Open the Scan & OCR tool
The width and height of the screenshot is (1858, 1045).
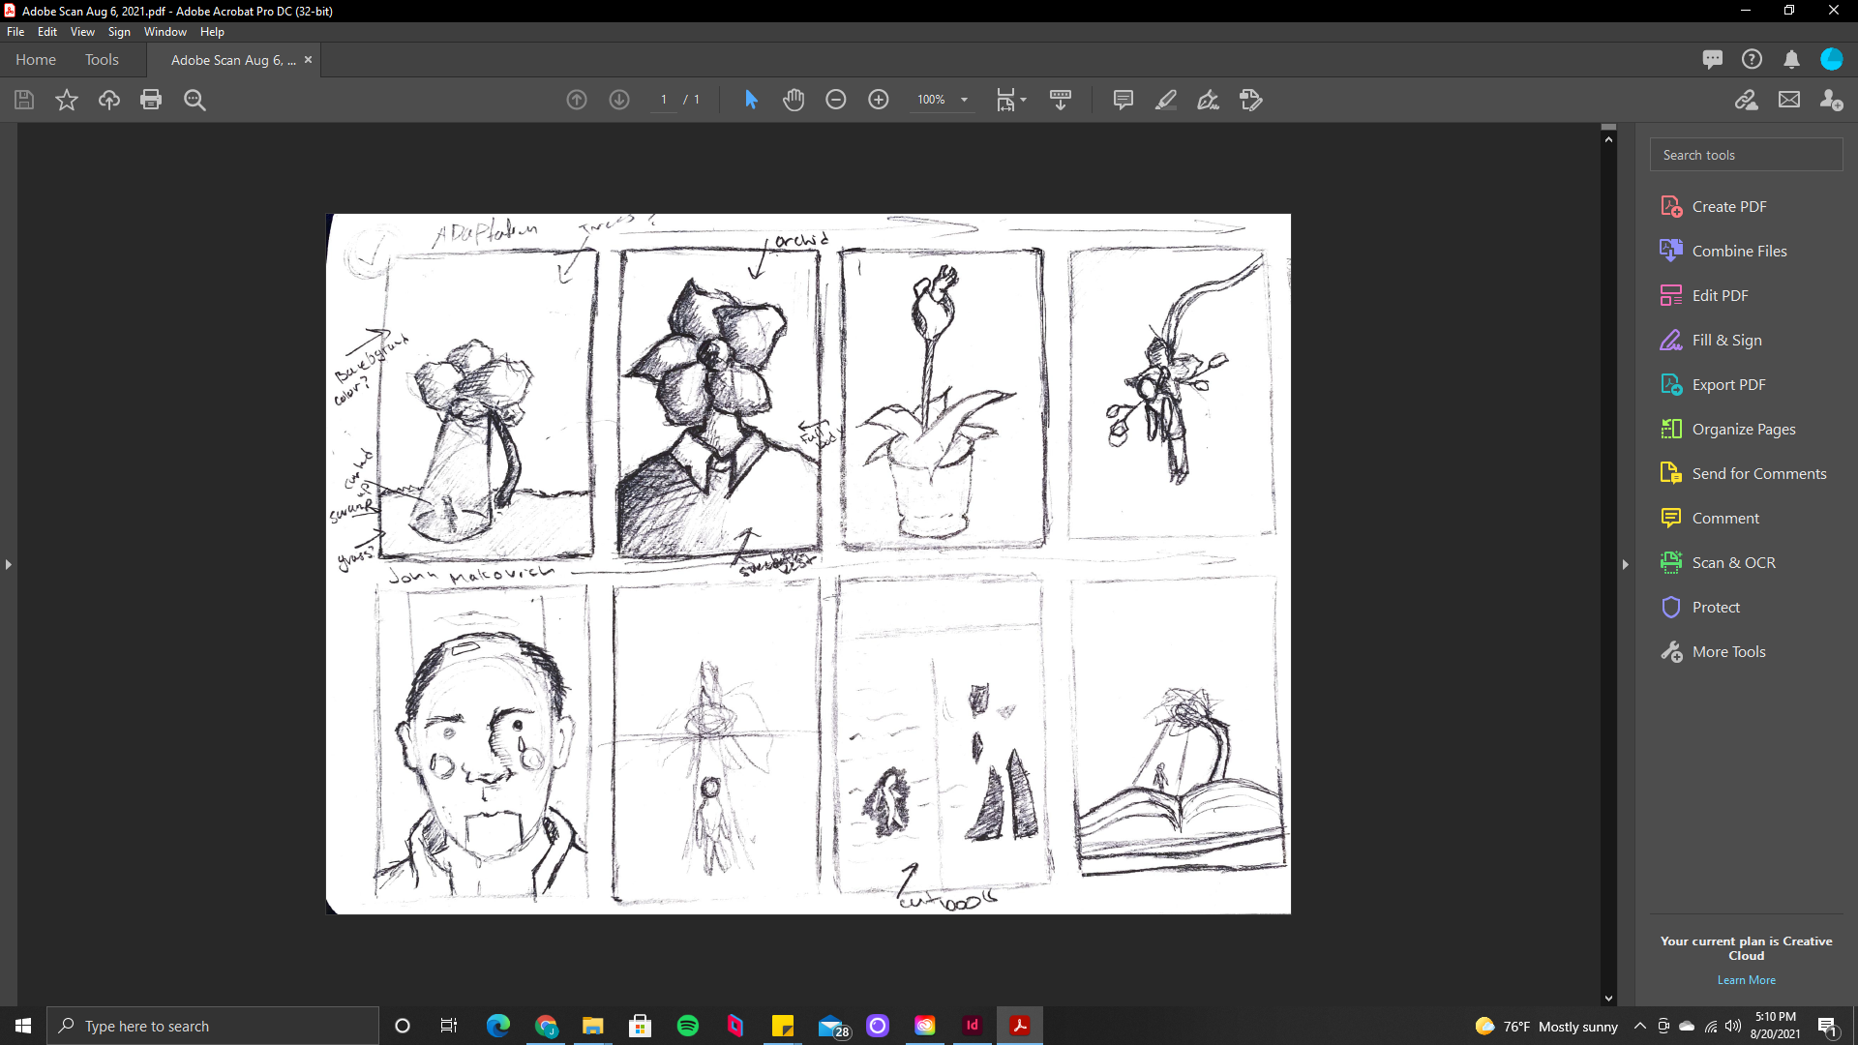1732,562
